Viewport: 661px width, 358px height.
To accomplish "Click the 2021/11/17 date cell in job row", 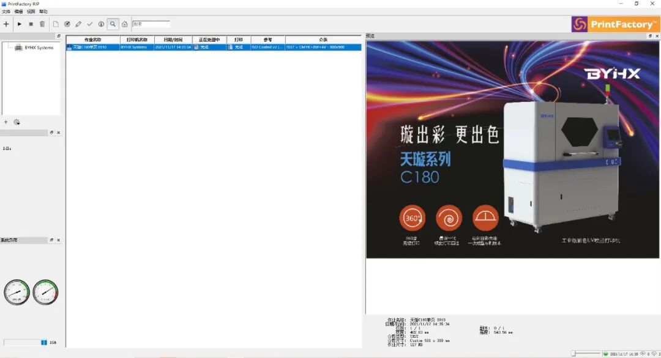I will pyautogui.click(x=173, y=47).
